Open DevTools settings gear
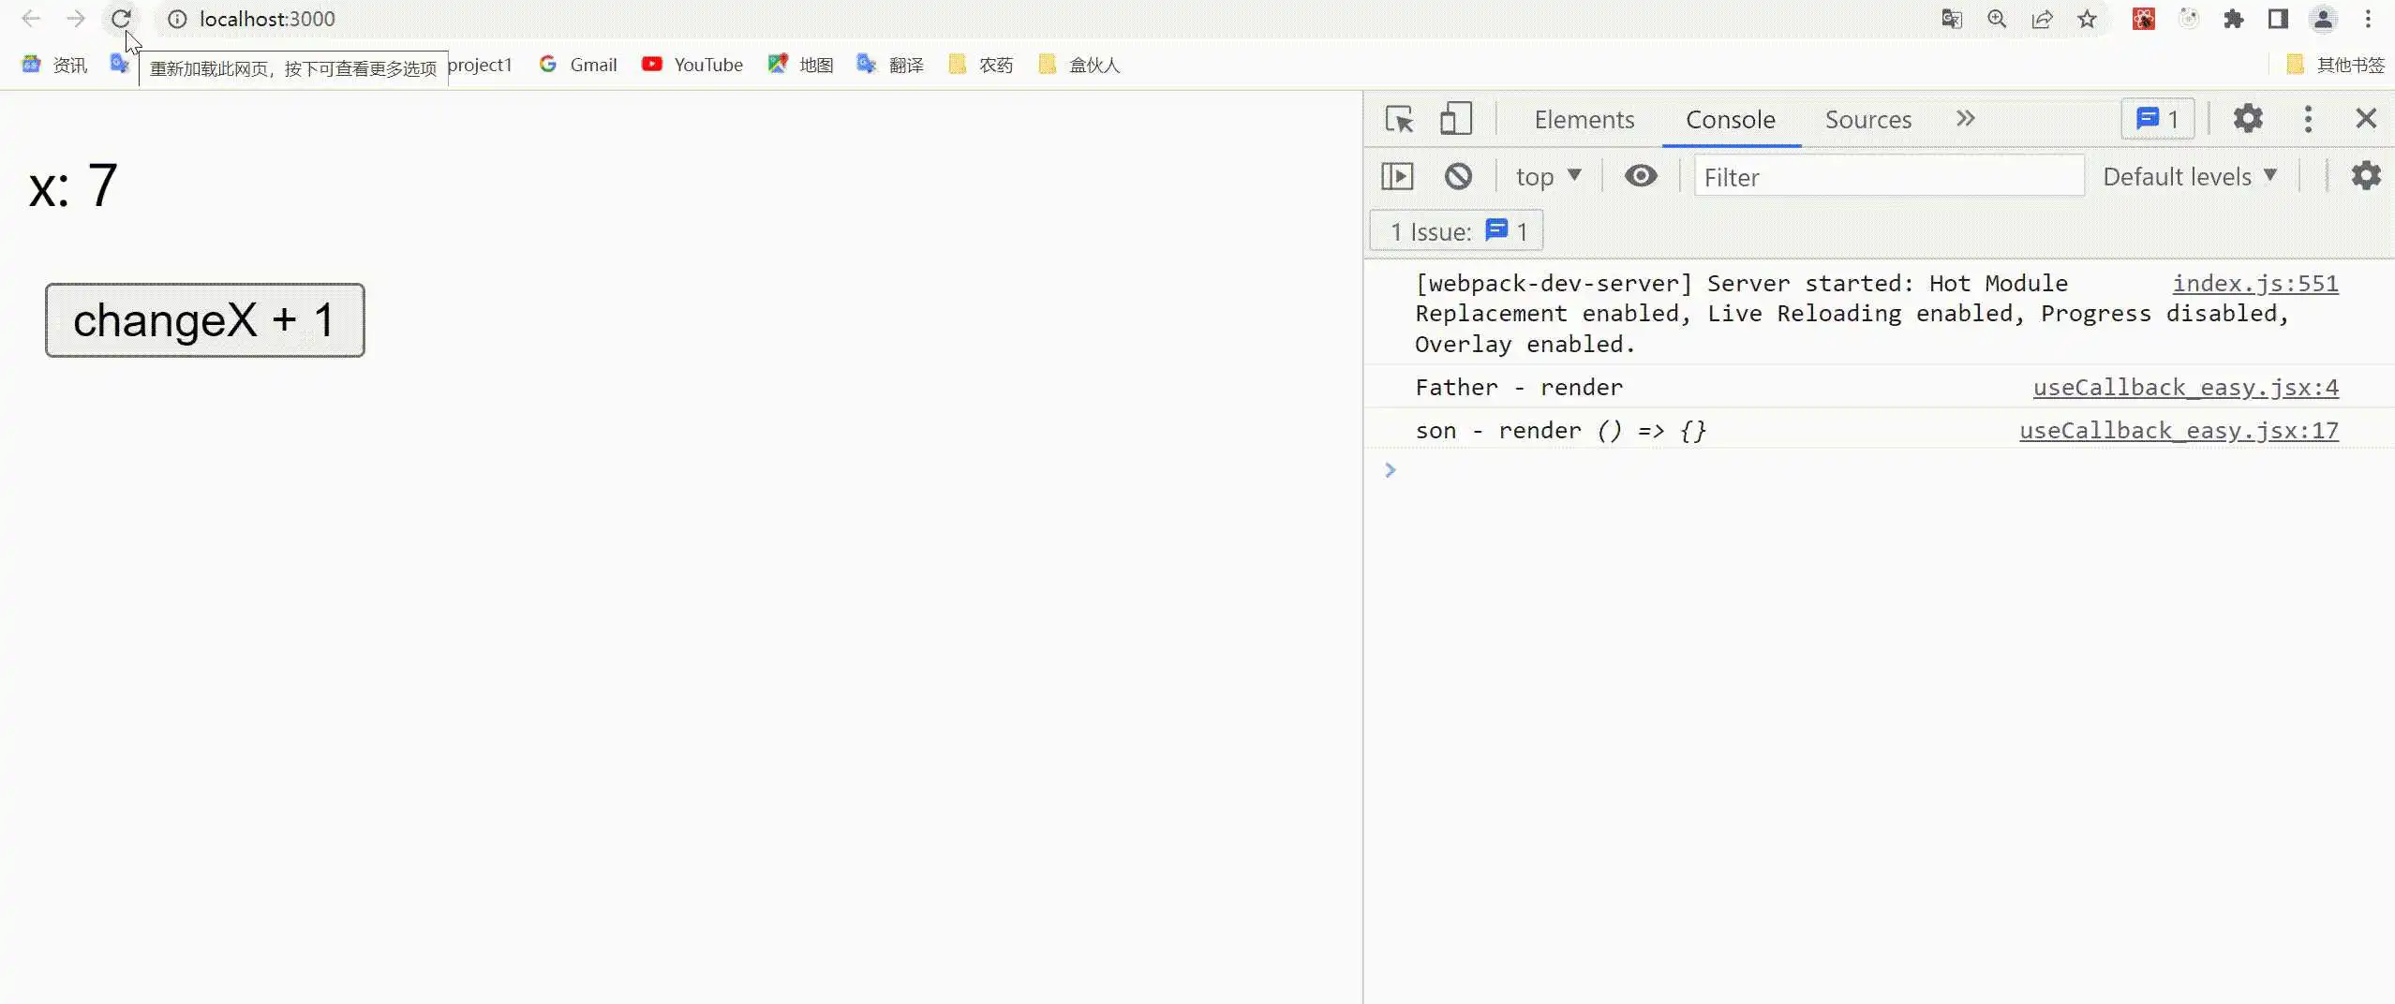Viewport: 2395px width, 1004px height. 2248,119
